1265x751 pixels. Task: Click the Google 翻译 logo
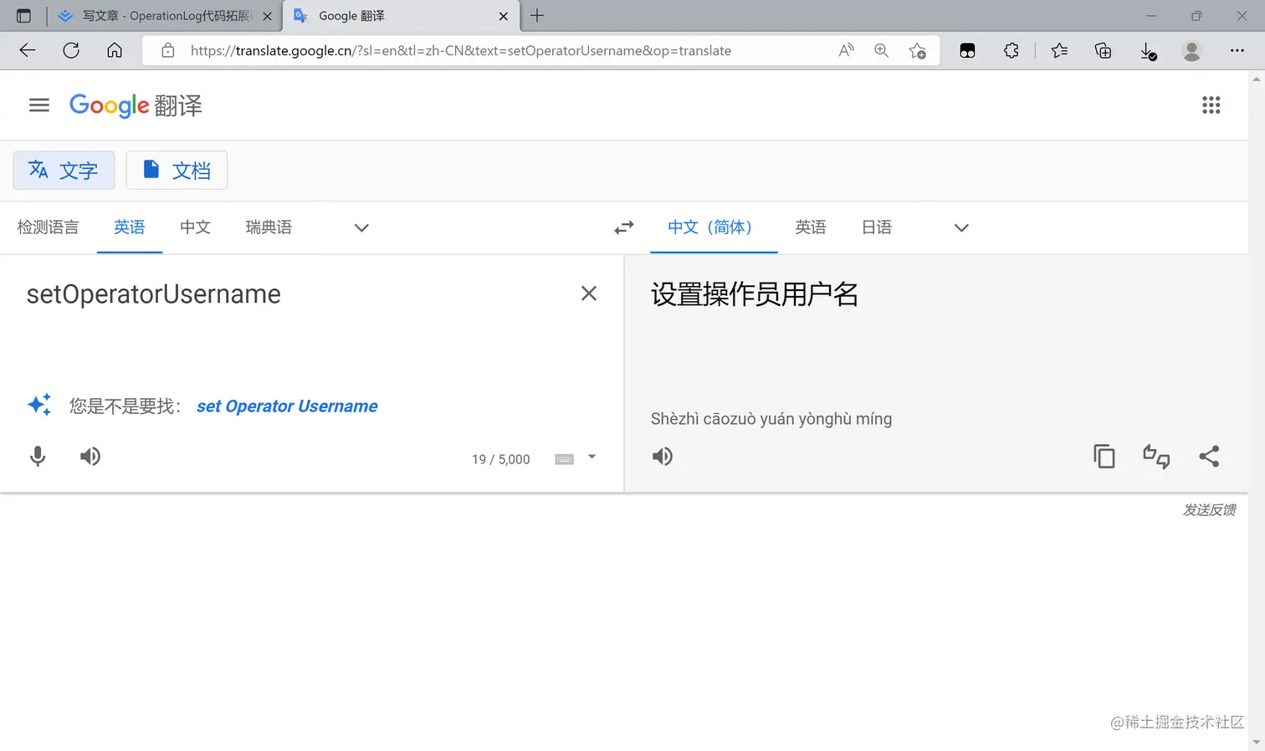(x=136, y=105)
